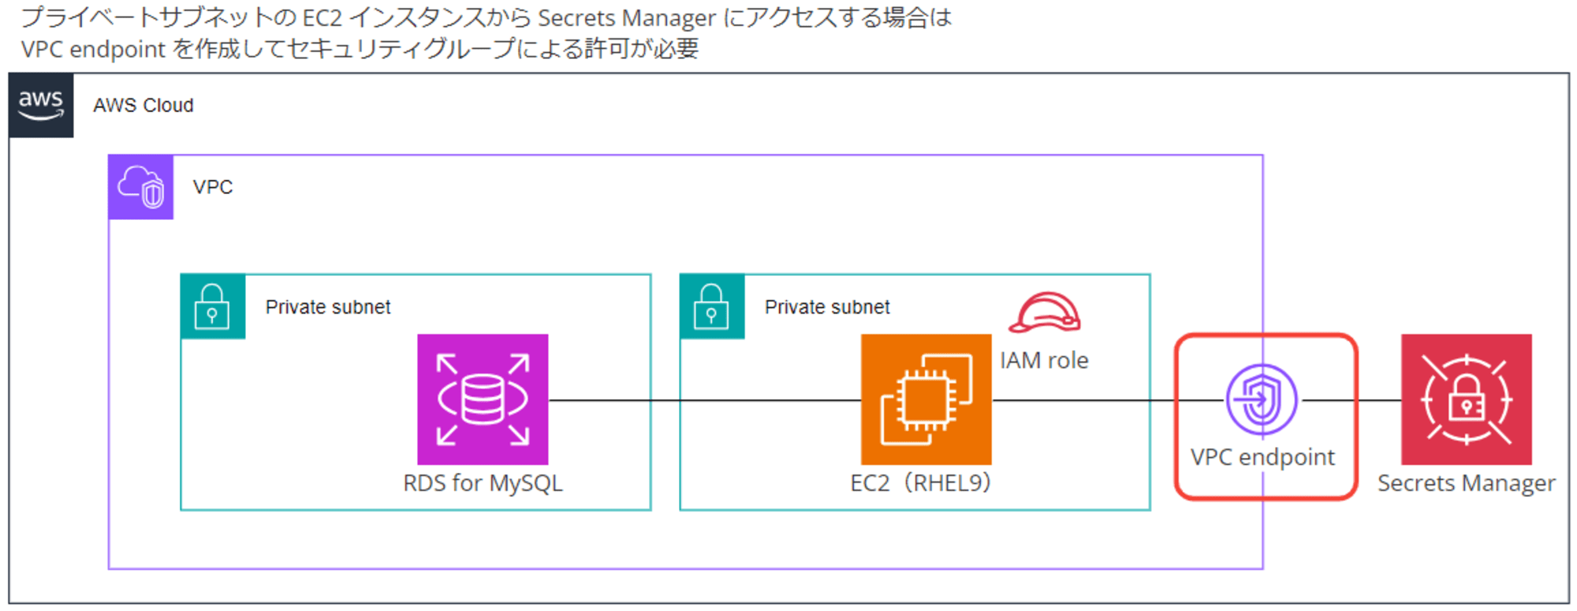1577x611 pixels.
Task: Select the "IAM role" text
Action: [x=1044, y=360]
